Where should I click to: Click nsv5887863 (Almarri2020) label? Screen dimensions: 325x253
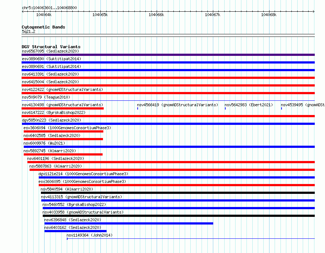coord(56,166)
